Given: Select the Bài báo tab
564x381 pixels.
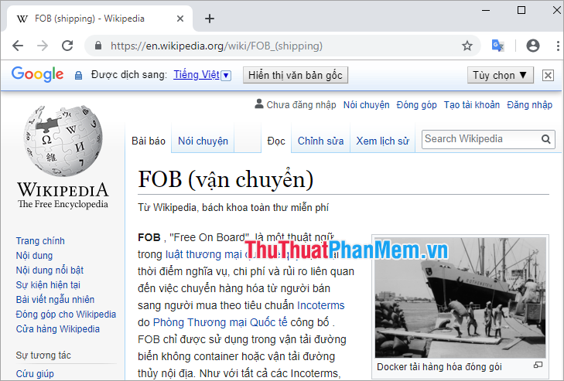Looking at the screenshot, I should click(149, 141).
